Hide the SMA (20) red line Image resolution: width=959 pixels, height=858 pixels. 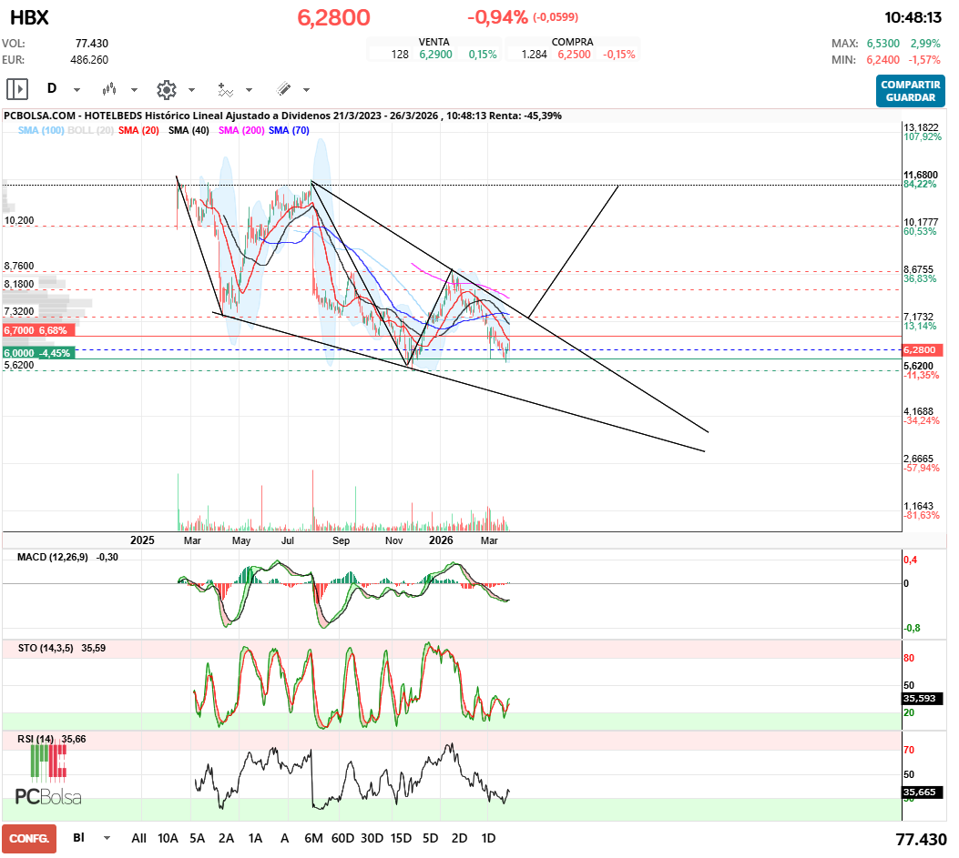[139, 131]
